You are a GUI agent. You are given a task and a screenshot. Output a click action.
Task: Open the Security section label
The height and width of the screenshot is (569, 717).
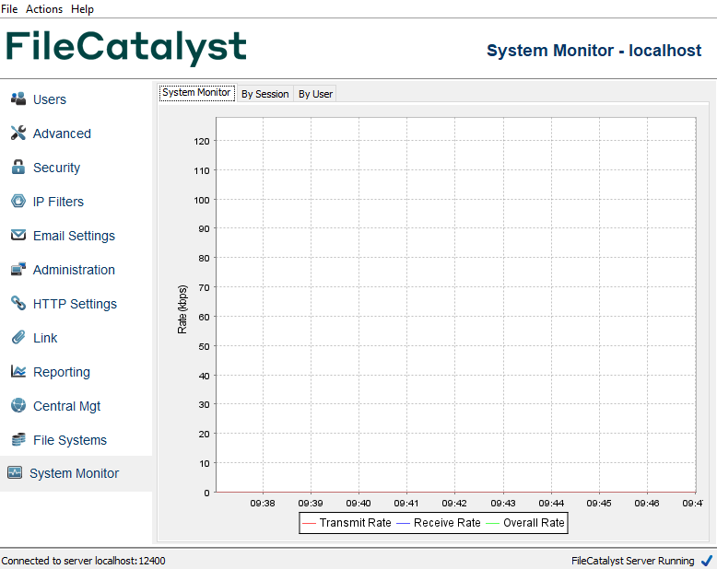tap(57, 168)
